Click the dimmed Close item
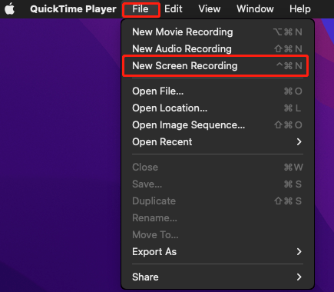The width and height of the screenshot is (334, 292). 217,168
